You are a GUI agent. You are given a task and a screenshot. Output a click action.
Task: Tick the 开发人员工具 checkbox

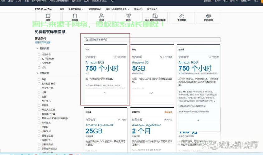pyautogui.click(x=39, y=110)
